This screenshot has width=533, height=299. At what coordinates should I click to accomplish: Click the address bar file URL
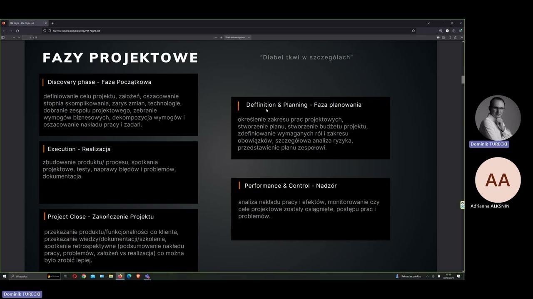77,31
